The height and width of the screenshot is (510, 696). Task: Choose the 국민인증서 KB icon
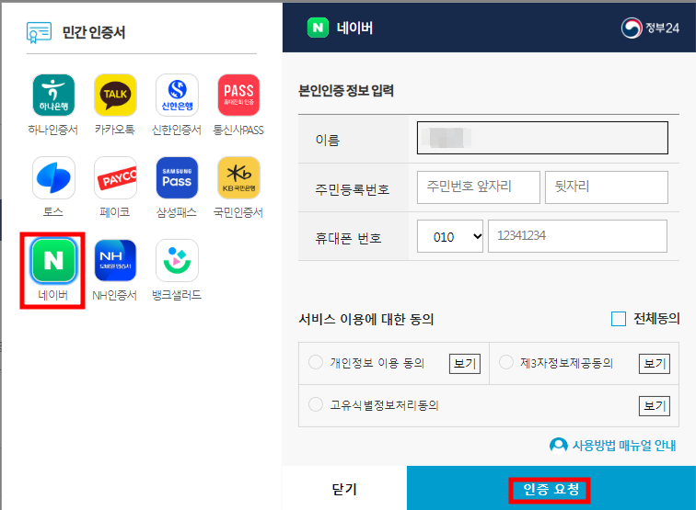[x=238, y=177]
